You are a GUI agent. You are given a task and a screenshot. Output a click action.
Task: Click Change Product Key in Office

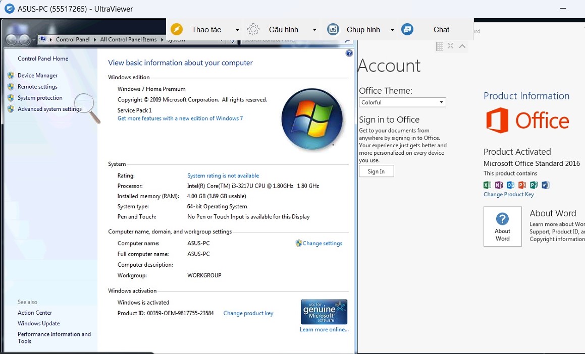point(508,195)
